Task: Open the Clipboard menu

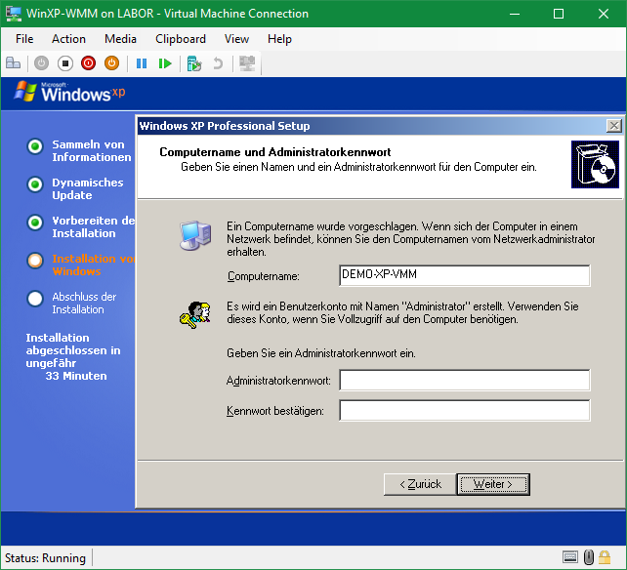Action: 181,39
